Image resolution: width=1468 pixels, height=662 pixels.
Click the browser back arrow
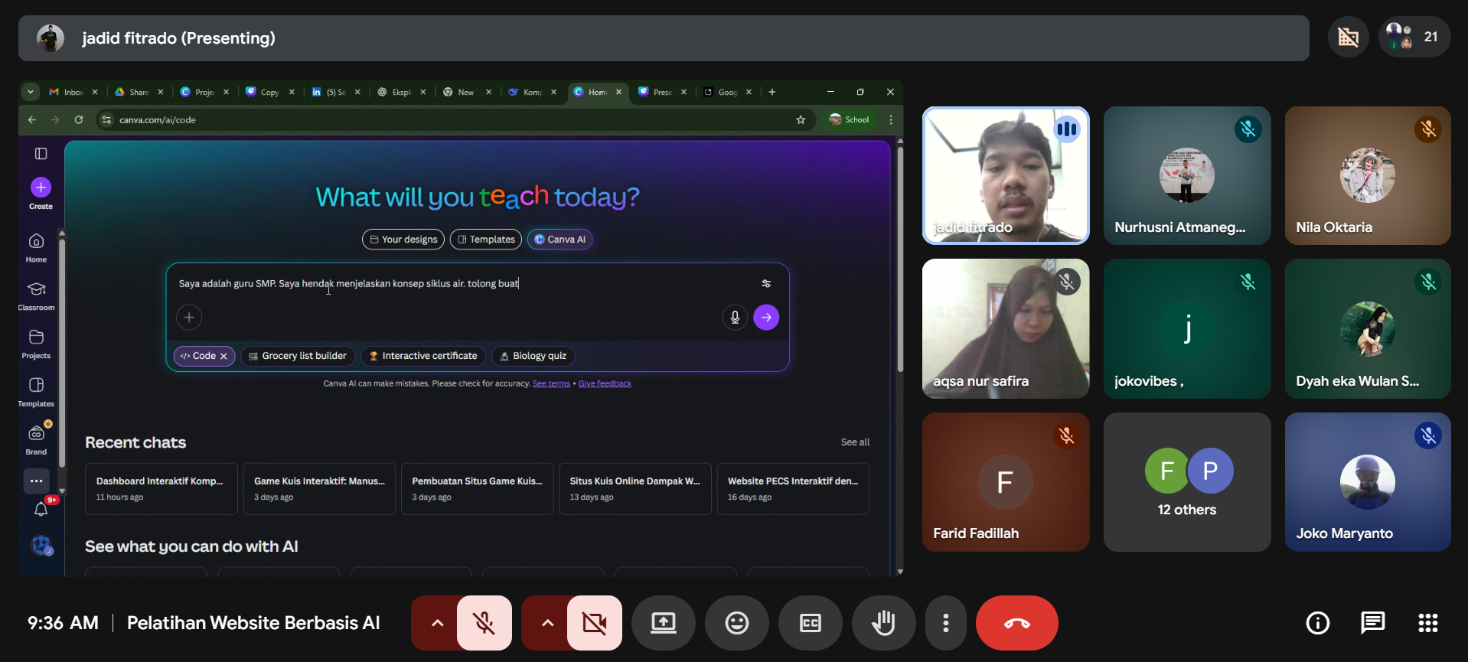(32, 119)
